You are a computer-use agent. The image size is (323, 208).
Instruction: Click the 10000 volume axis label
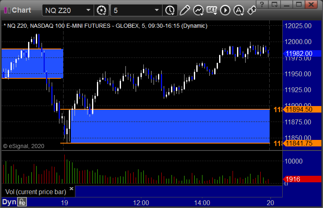[294, 161]
